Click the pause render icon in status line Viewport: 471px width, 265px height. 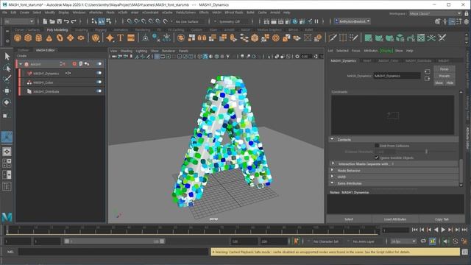(x=316, y=21)
